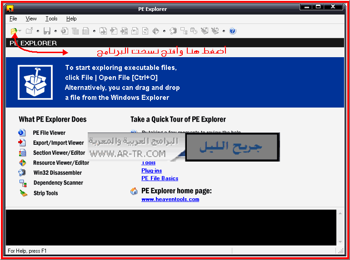Click the Open File toolbar icon
This screenshot has height=260, width=350.
coord(14,31)
